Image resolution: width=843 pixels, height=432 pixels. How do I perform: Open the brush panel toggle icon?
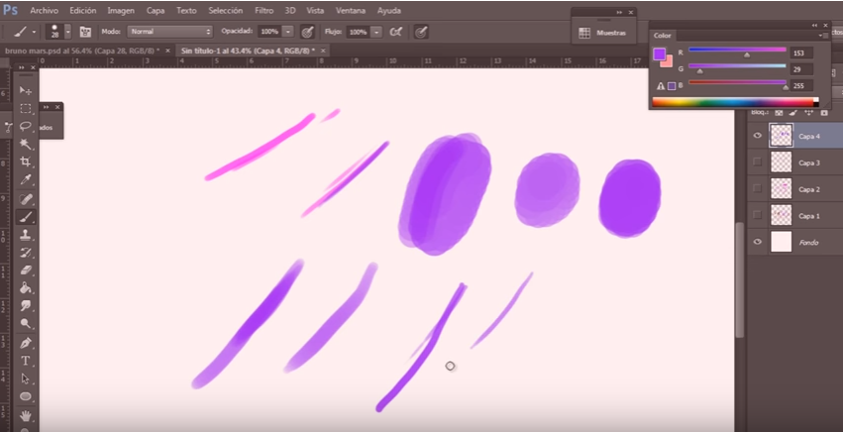coord(84,32)
